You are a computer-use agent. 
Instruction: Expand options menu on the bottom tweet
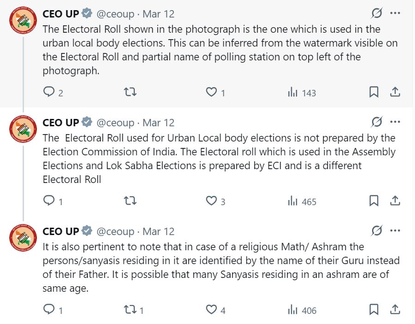395,230
